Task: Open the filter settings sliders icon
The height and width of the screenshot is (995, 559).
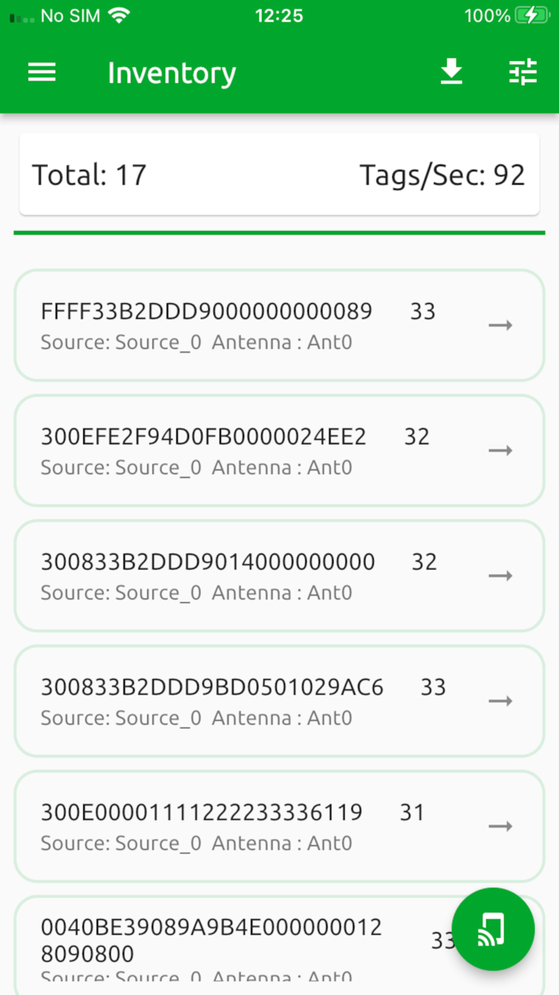Action: (523, 73)
